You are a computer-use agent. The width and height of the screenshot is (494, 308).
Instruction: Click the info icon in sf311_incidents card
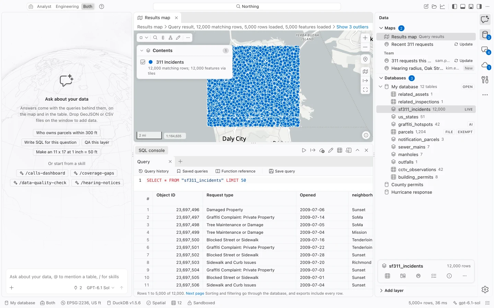pyautogui.click(x=449, y=276)
